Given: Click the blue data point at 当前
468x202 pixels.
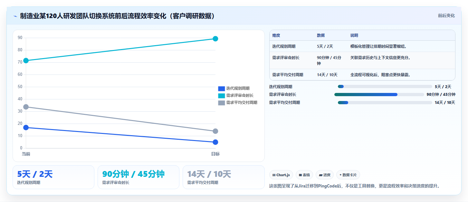Looking at the screenshot, I should [x=26, y=127].
